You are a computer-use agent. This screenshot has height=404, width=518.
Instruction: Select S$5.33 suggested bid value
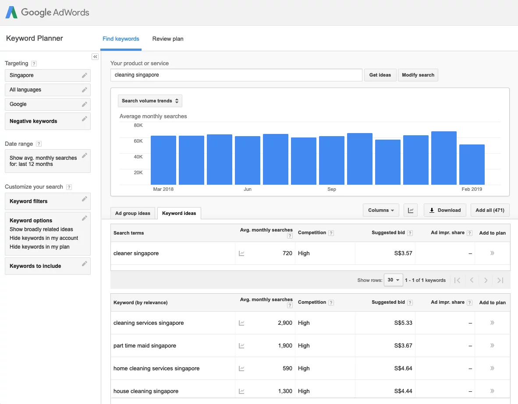point(403,323)
